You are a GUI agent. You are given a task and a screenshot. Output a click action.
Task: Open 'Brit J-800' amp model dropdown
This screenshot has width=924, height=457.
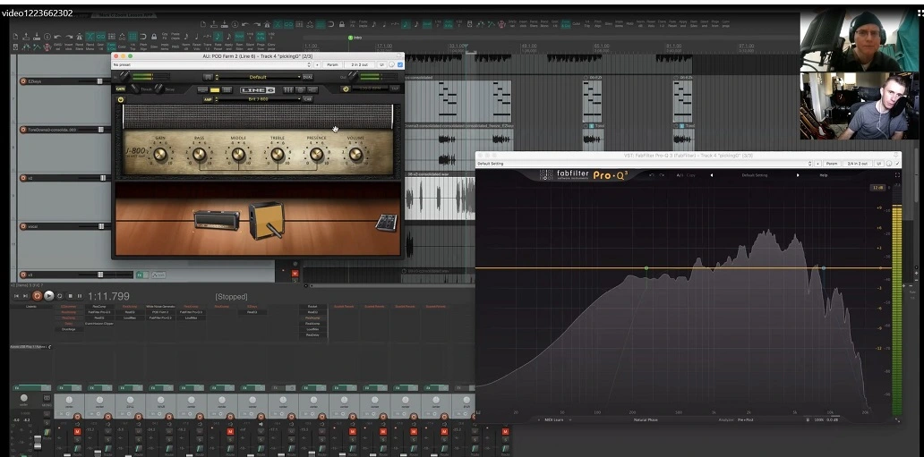258,99
